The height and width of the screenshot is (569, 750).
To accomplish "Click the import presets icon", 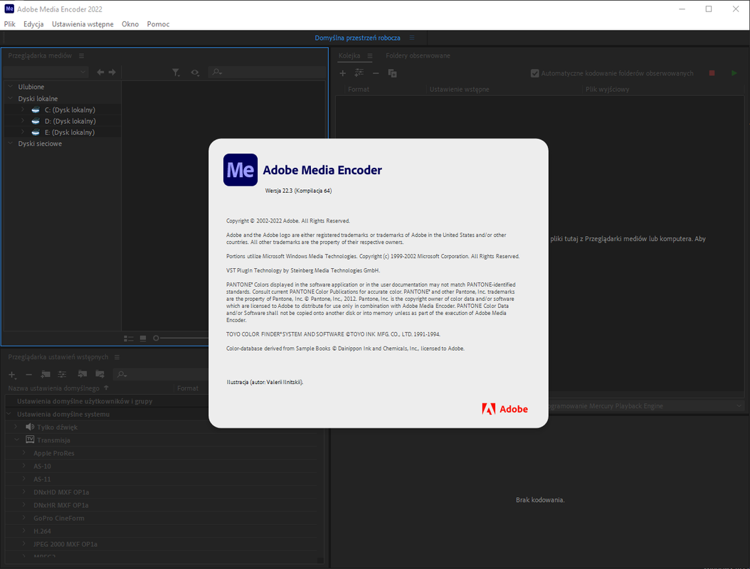I will pos(83,374).
